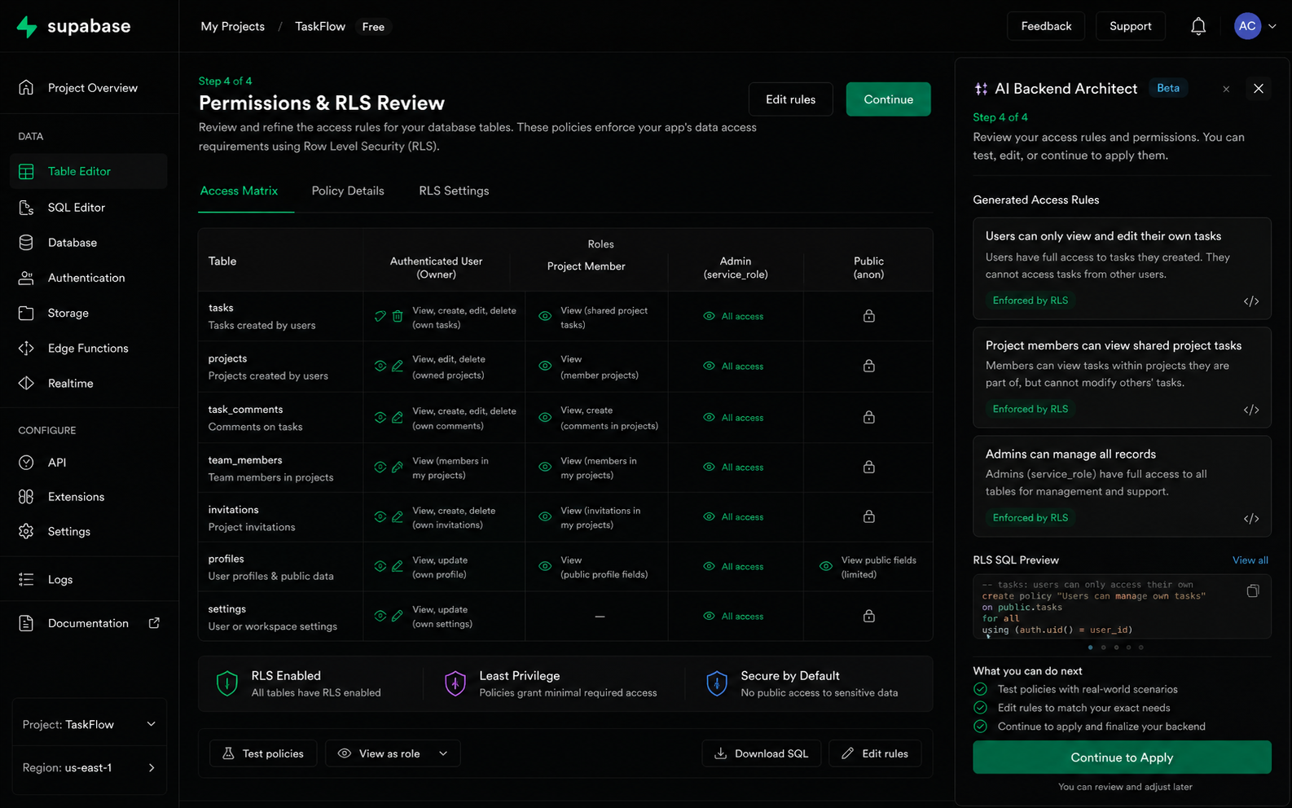The width and height of the screenshot is (1292, 808).
Task: Click the Continue to Apply button
Action: click(1122, 757)
